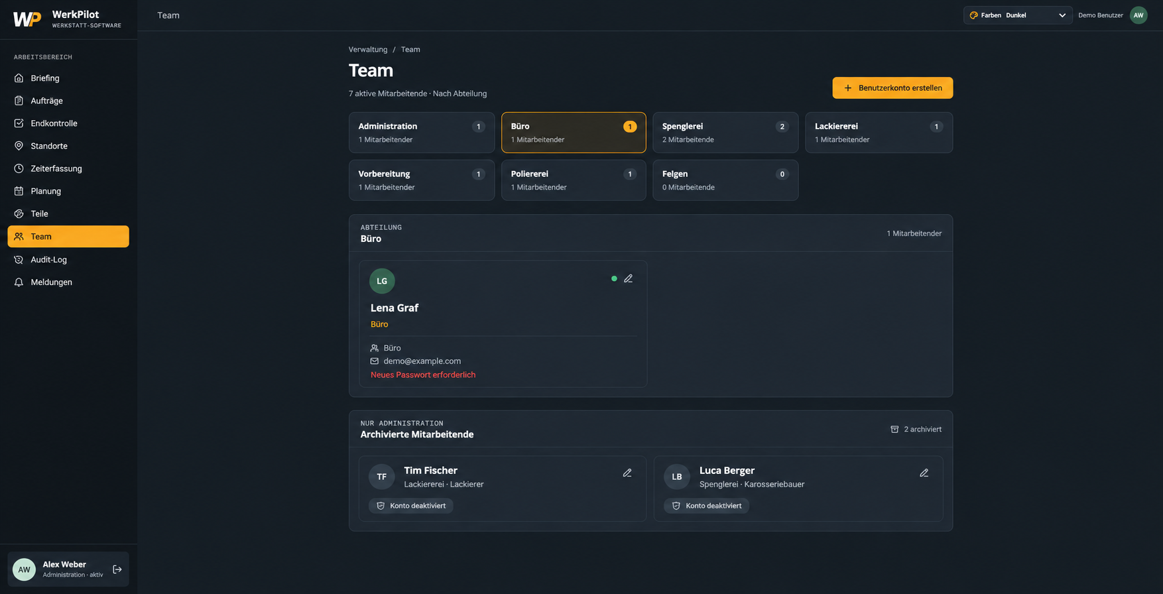Click Lena Graf's green status indicator

[x=614, y=278]
